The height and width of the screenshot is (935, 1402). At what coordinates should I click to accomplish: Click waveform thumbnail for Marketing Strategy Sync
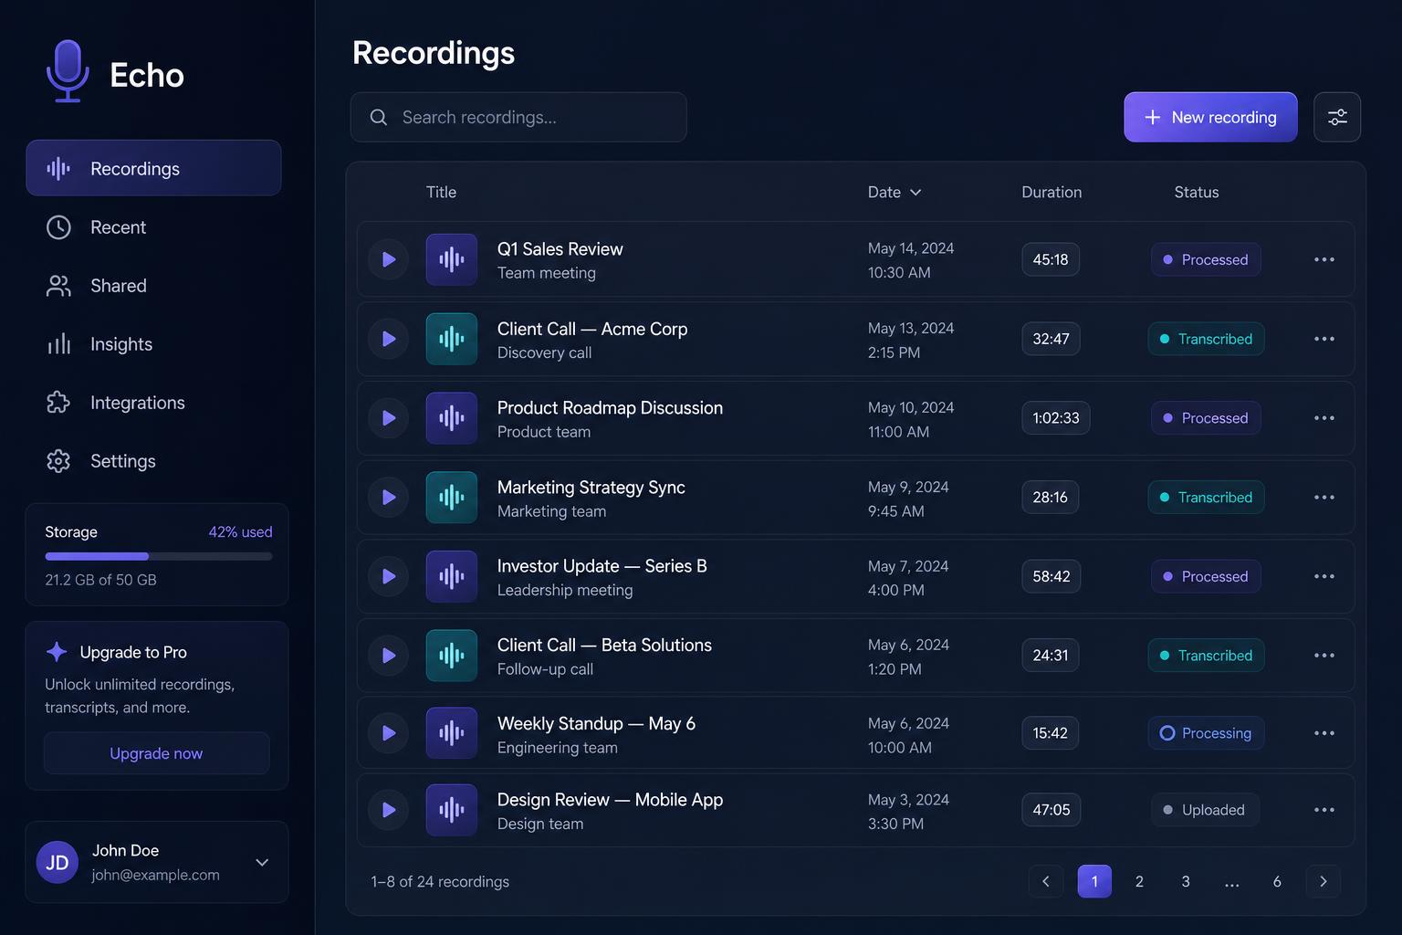tap(452, 498)
